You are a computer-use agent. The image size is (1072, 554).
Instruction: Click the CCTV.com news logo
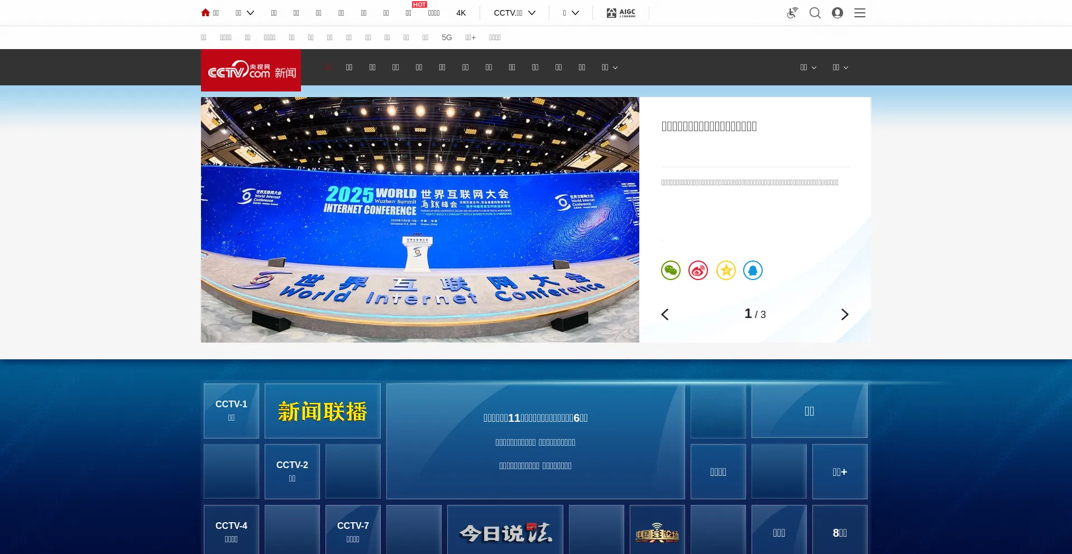pyautogui.click(x=251, y=70)
